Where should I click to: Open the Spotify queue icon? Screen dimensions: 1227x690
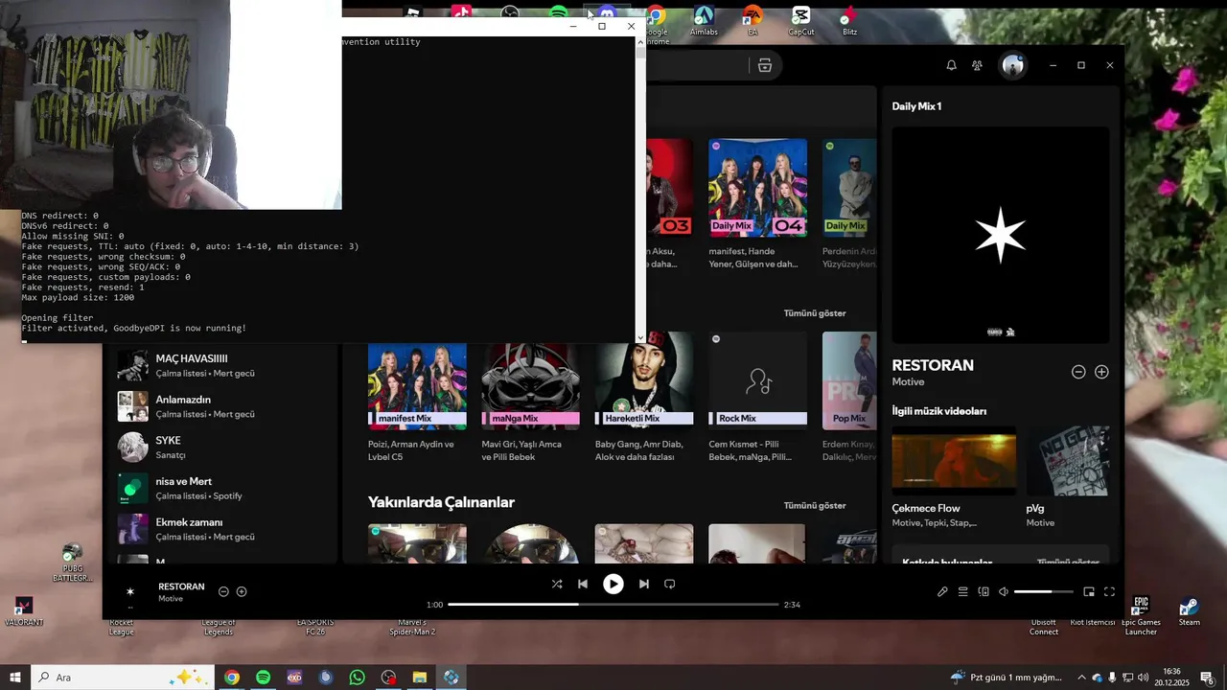963,592
